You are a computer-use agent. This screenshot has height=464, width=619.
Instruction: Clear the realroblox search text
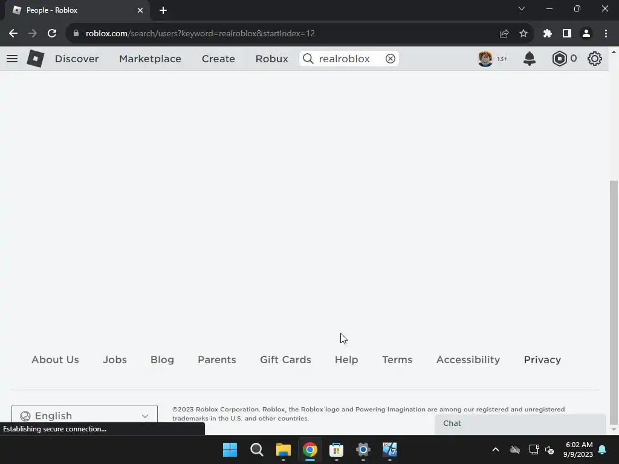pos(391,59)
